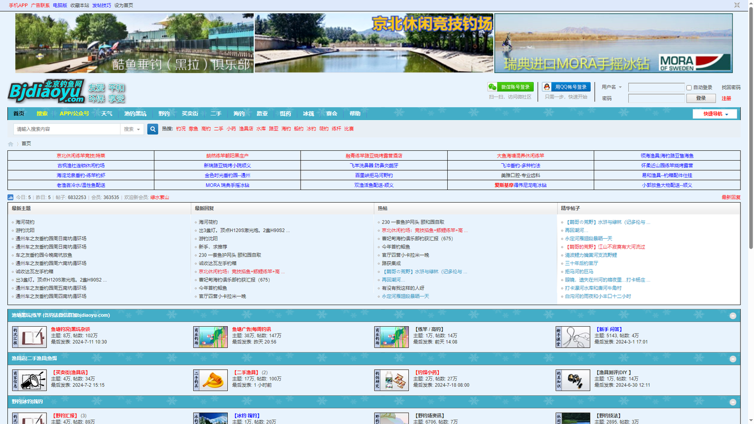
Task: Click the 广告联系 link in top bar
Action: pyautogui.click(x=40, y=5)
